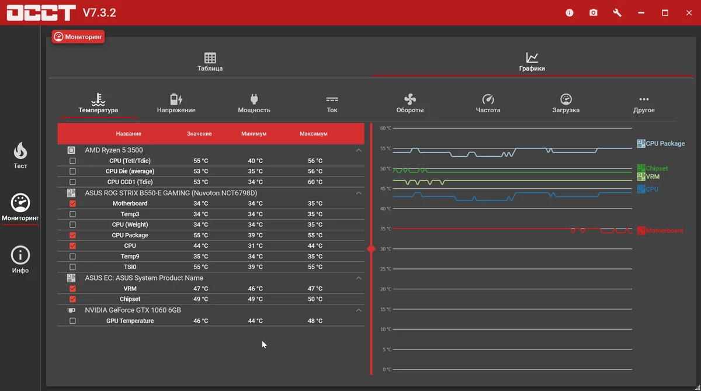
Task: Click the VRM minimum 46 °C value
Action: pos(255,289)
